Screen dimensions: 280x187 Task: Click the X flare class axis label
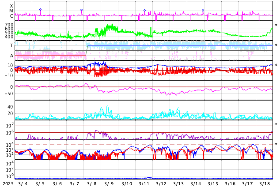point(11,6)
